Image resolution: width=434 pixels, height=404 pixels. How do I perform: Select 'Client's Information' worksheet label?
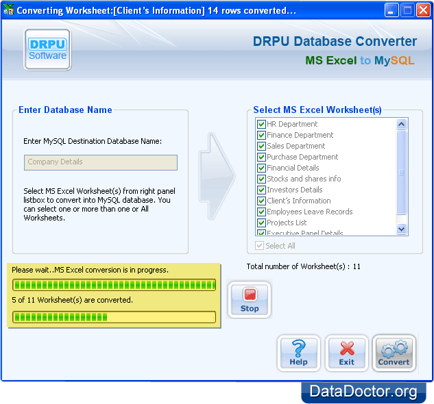tap(299, 201)
